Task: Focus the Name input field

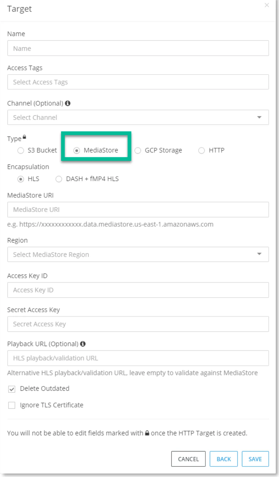Action: coord(138,48)
